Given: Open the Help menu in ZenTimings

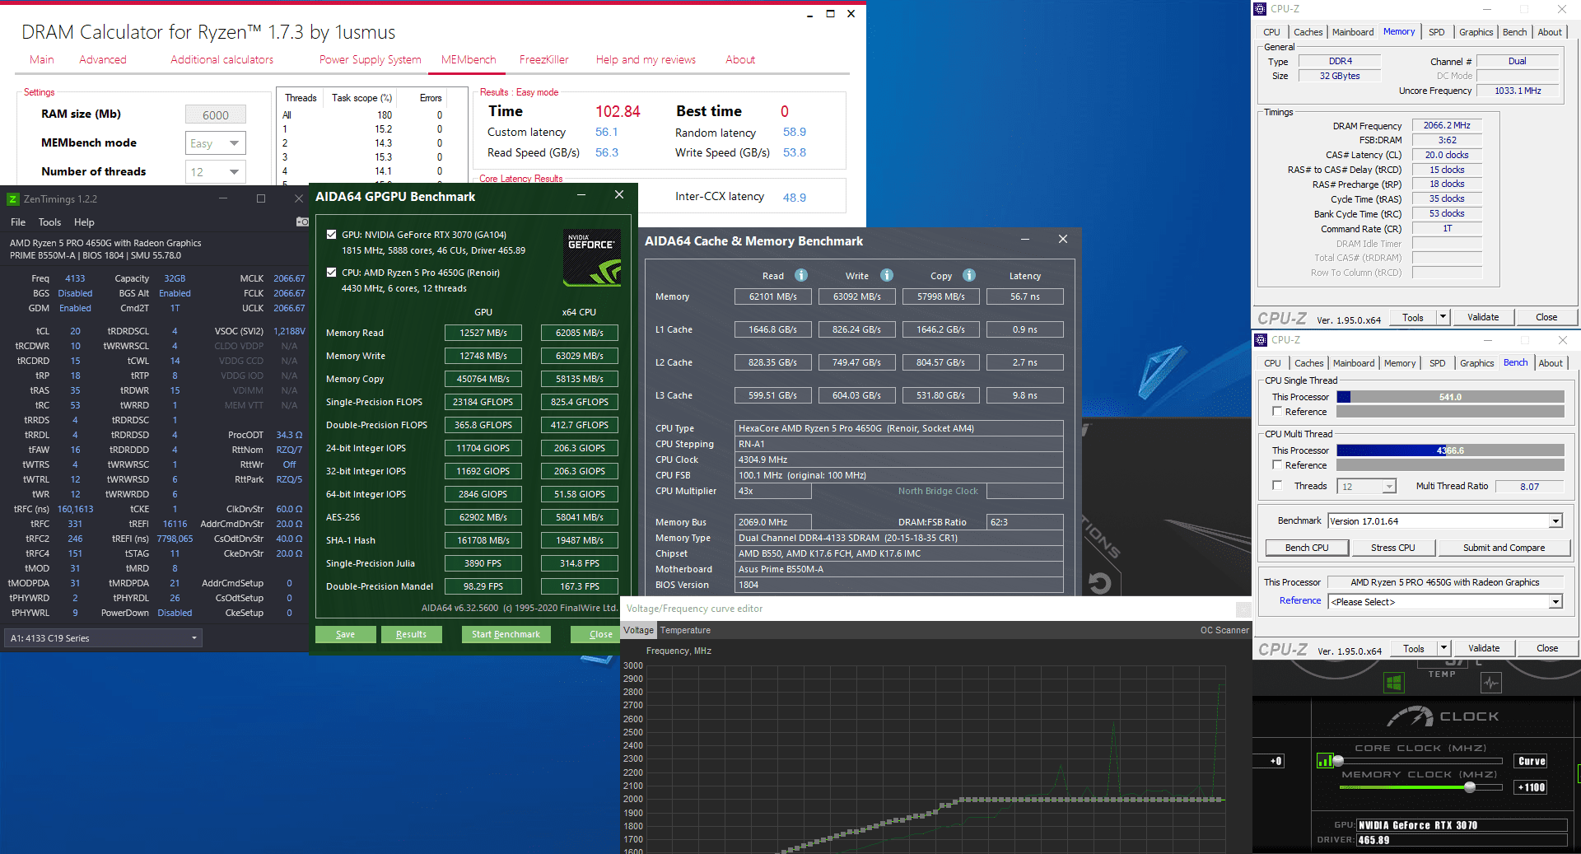Looking at the screenshot, I should (84, 222).
